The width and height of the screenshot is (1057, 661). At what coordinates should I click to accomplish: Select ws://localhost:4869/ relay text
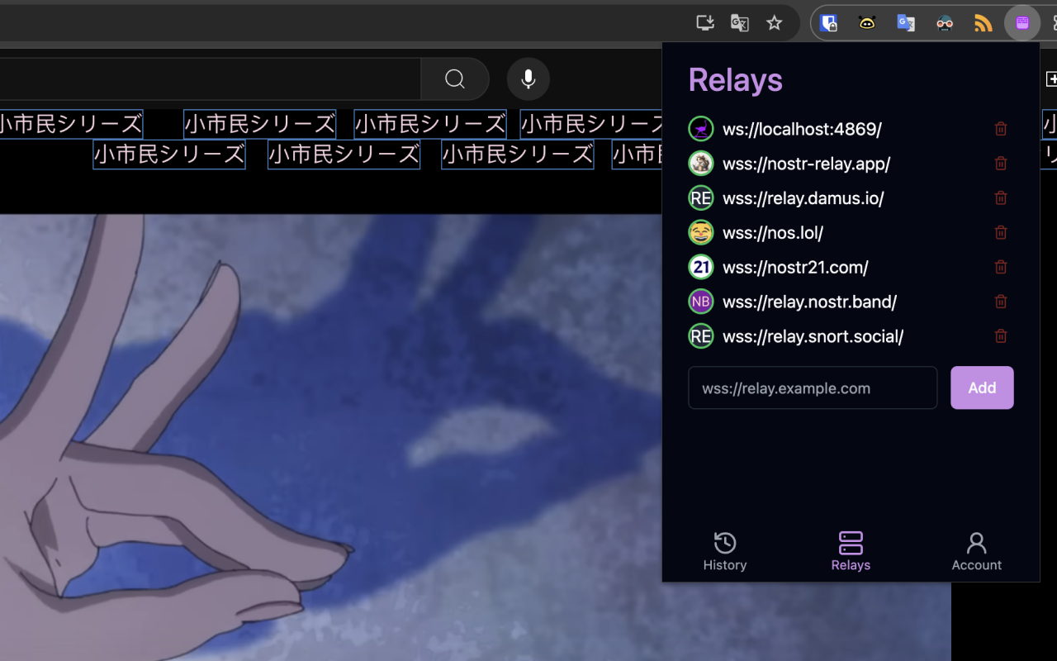802,129
